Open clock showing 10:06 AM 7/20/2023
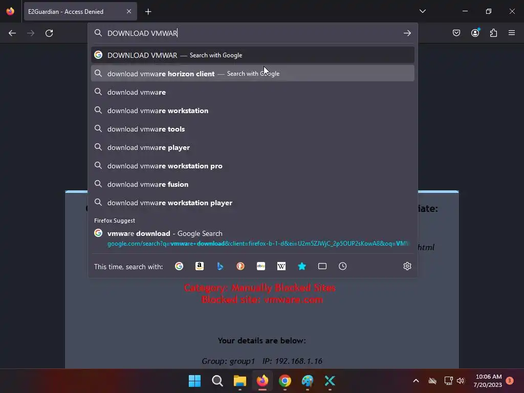 (488, 381)
